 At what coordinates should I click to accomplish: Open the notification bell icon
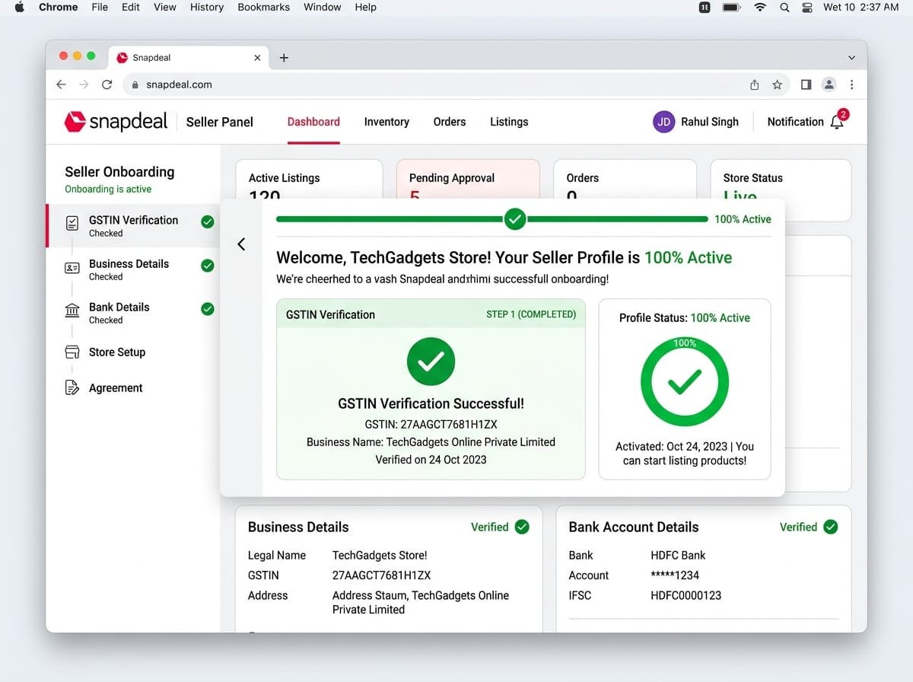coord(838,121)
